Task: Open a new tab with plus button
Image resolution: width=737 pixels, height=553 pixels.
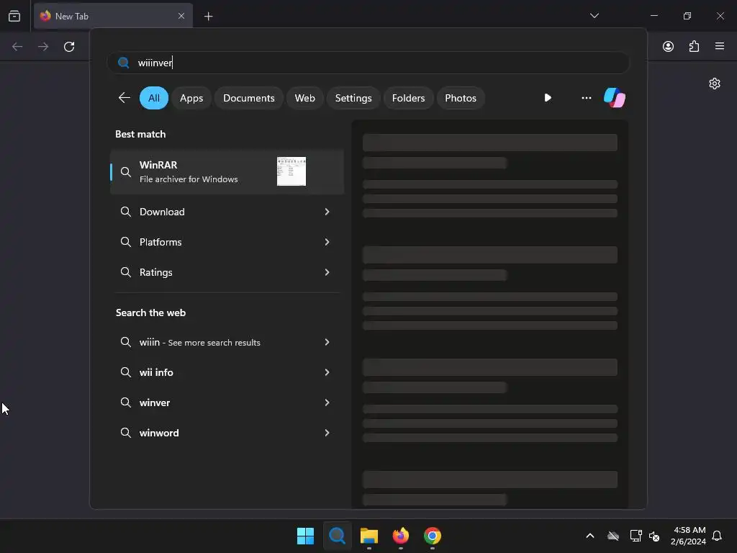Action: [208, 17]
